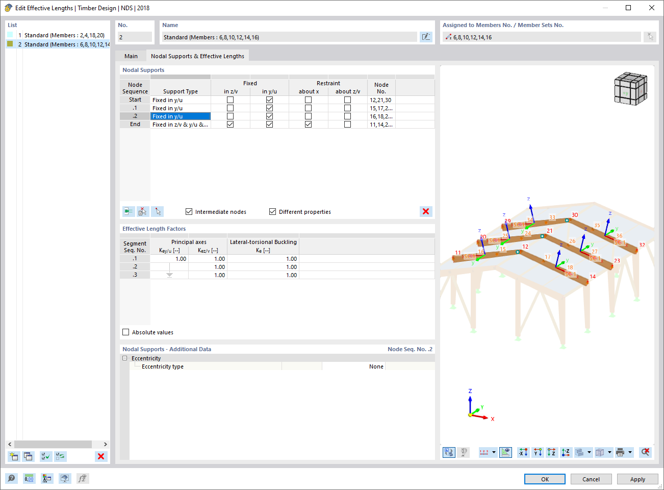This screenshot has width=664, height=490.
Task: Activate the set view in -X direction icon
Action: [x=523, y=452]
